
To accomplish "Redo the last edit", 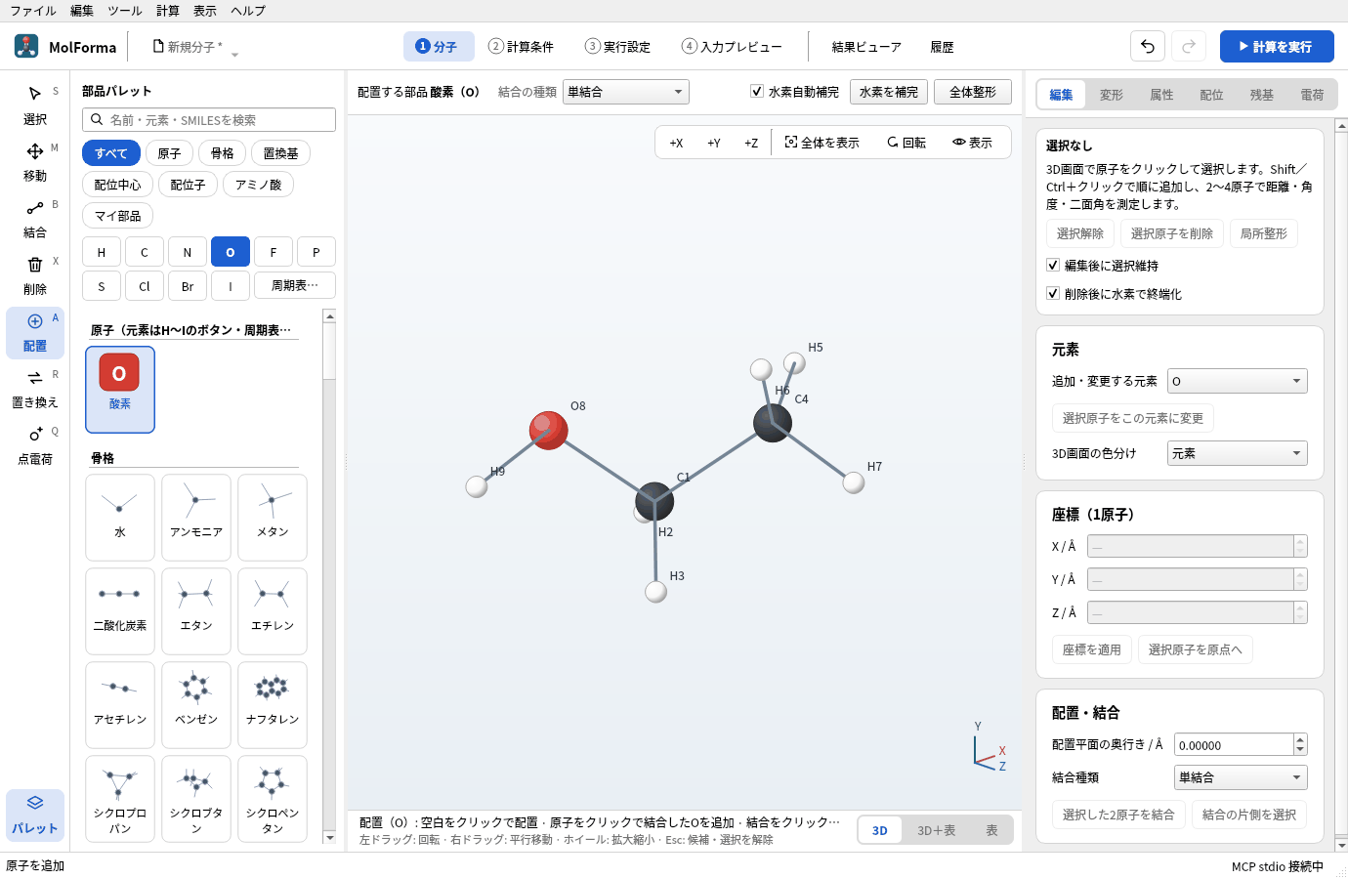I will tap(1189, 46).
